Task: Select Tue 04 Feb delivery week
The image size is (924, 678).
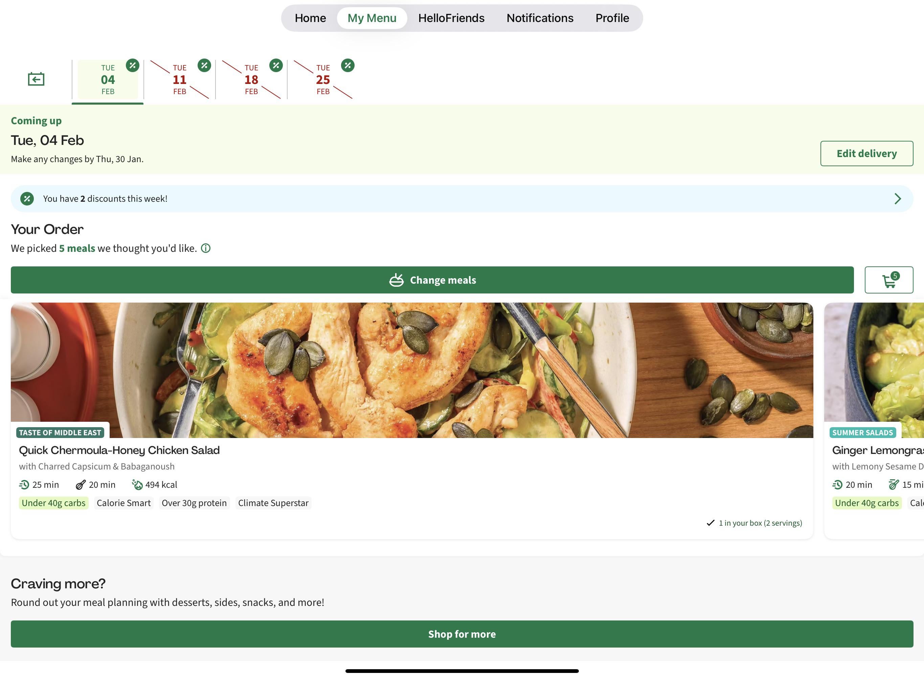Action: click(108, 79)
